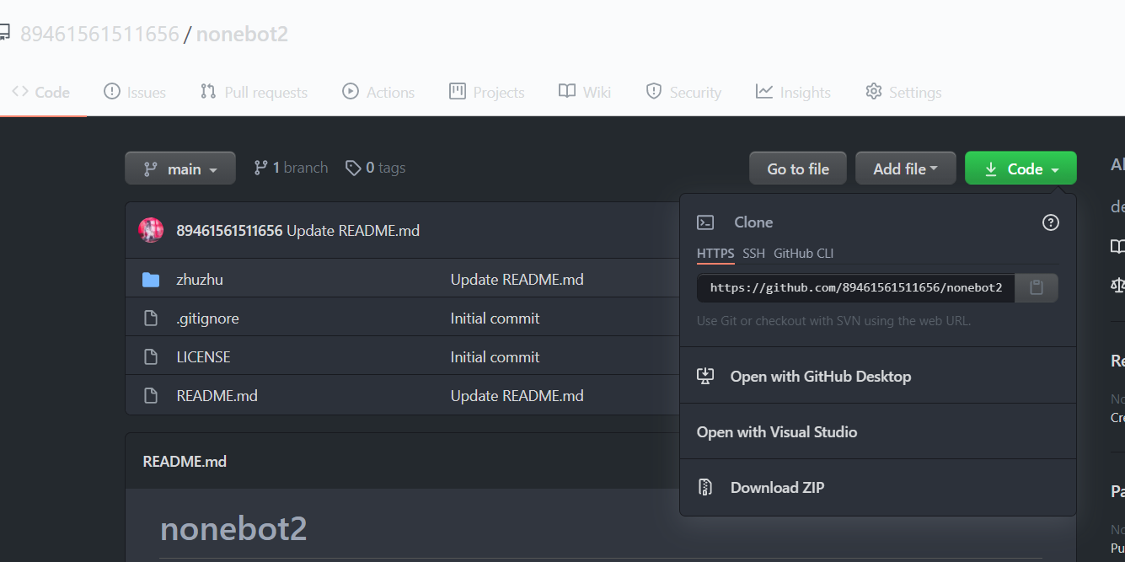This screenshot has width=1125, height=562.
Task: Click the Insights graph icon
Action: tap(764, 91)
